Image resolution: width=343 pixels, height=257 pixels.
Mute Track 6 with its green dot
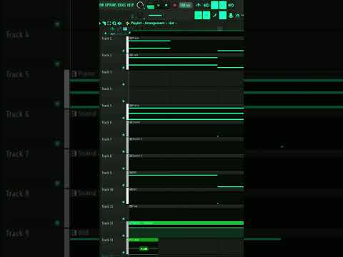(124, 135)
